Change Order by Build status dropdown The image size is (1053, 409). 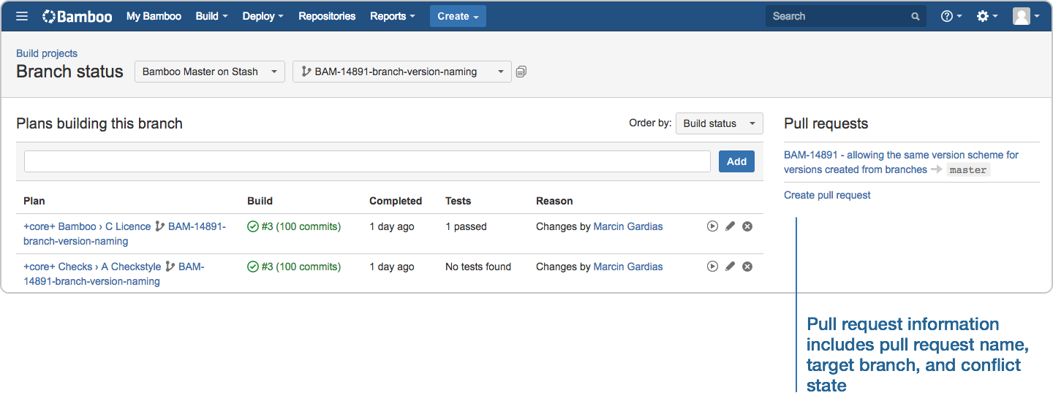point(720,123)
